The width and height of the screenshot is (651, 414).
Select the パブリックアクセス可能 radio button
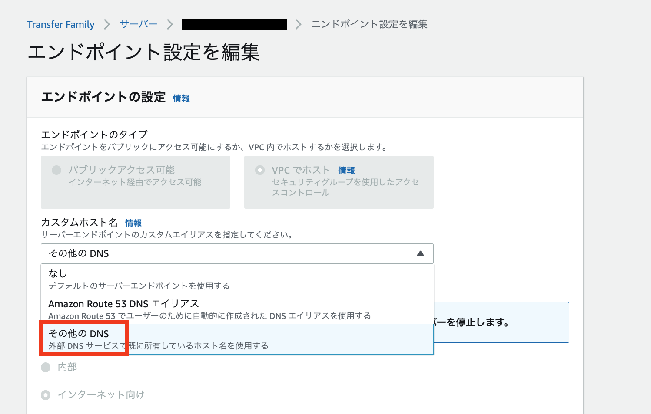tap(56, 170)
